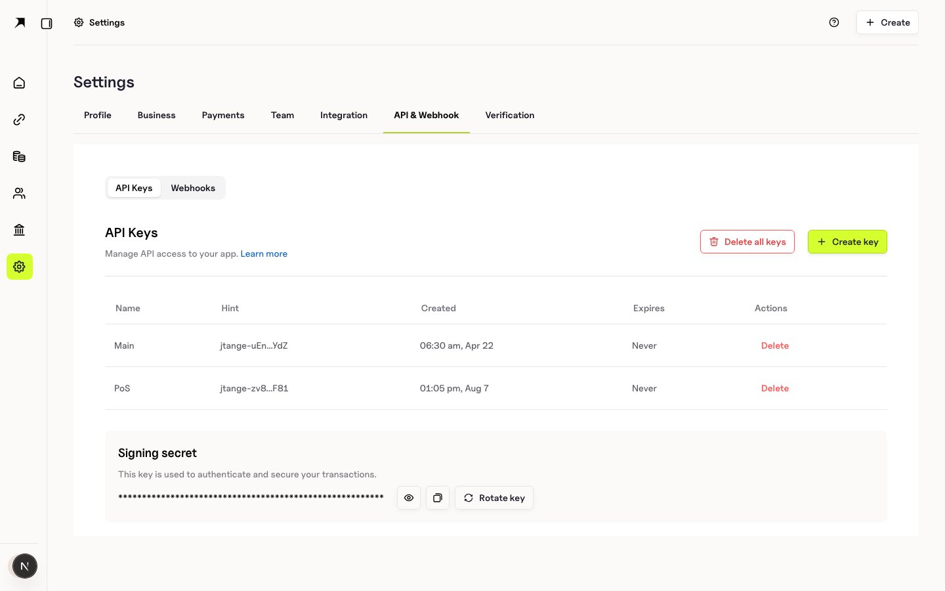Delete the Main API key
Viewport: 945px width, 591px height.
point(775,345)
